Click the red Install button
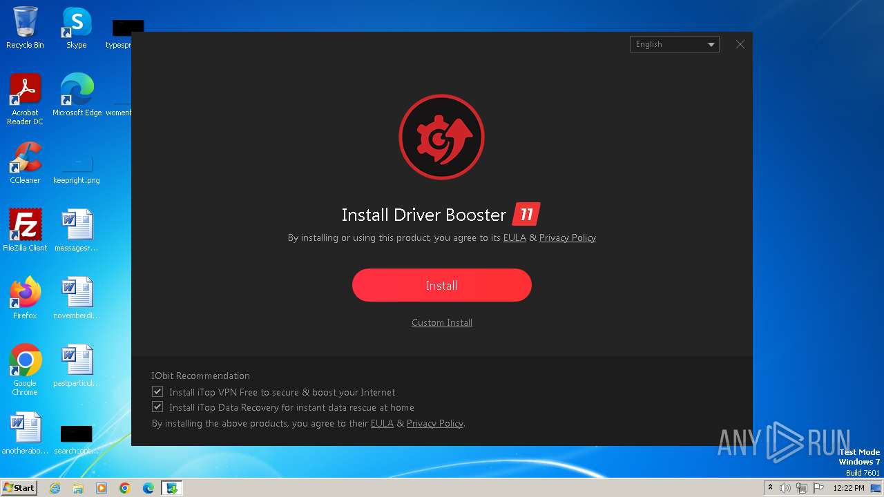Image resolution: width=884 pixels, height=497 pixels. [442, 285]
